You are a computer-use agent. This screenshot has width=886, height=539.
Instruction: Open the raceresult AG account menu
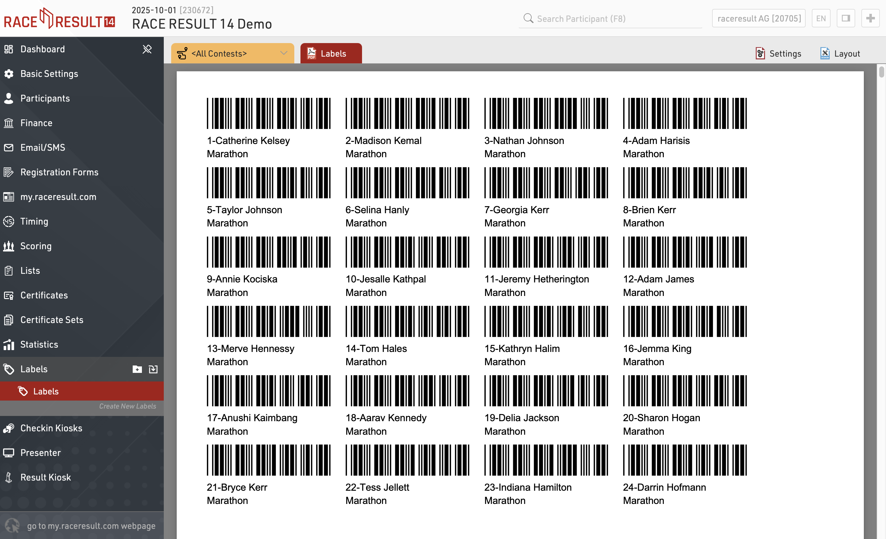(x=759, y=18)
